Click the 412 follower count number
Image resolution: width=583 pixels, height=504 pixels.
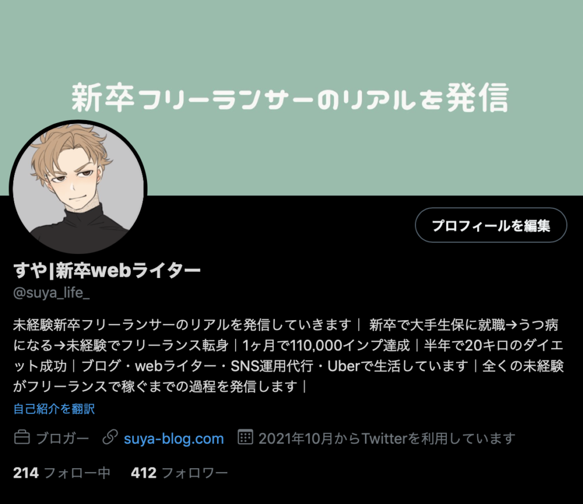(143, 473)
